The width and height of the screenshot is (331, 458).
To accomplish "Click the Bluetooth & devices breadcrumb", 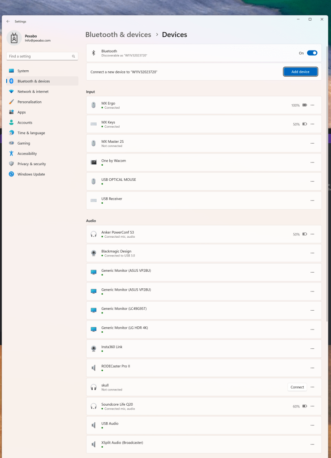I will coord(118,34).
